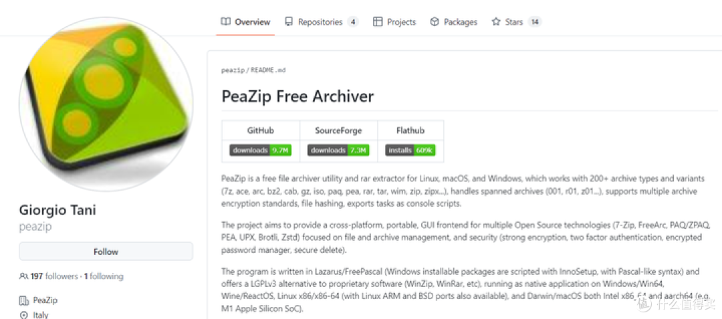722x319 pixels.
Task: Click the Stars star icon
Action: coord(496,21)
